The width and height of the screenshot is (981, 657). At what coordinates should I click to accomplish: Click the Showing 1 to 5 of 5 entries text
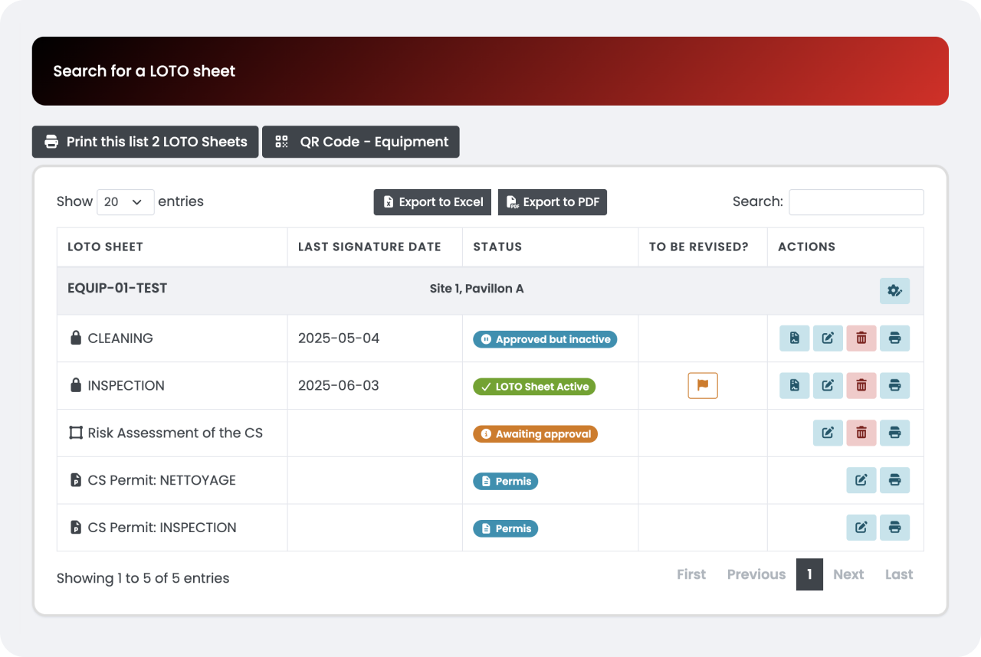[143, 578]
